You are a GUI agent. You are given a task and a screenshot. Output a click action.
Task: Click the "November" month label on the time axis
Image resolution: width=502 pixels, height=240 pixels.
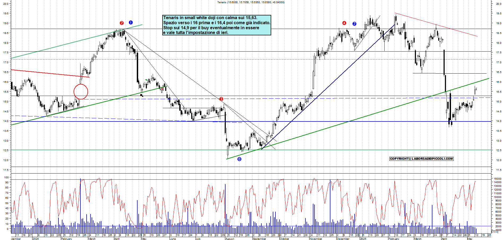pyautogui.click(x=316, y=239)
